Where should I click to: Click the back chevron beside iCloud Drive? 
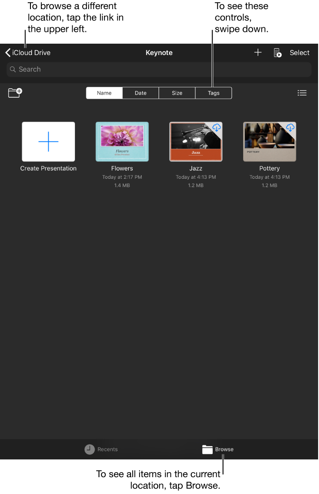pos(8,53)
